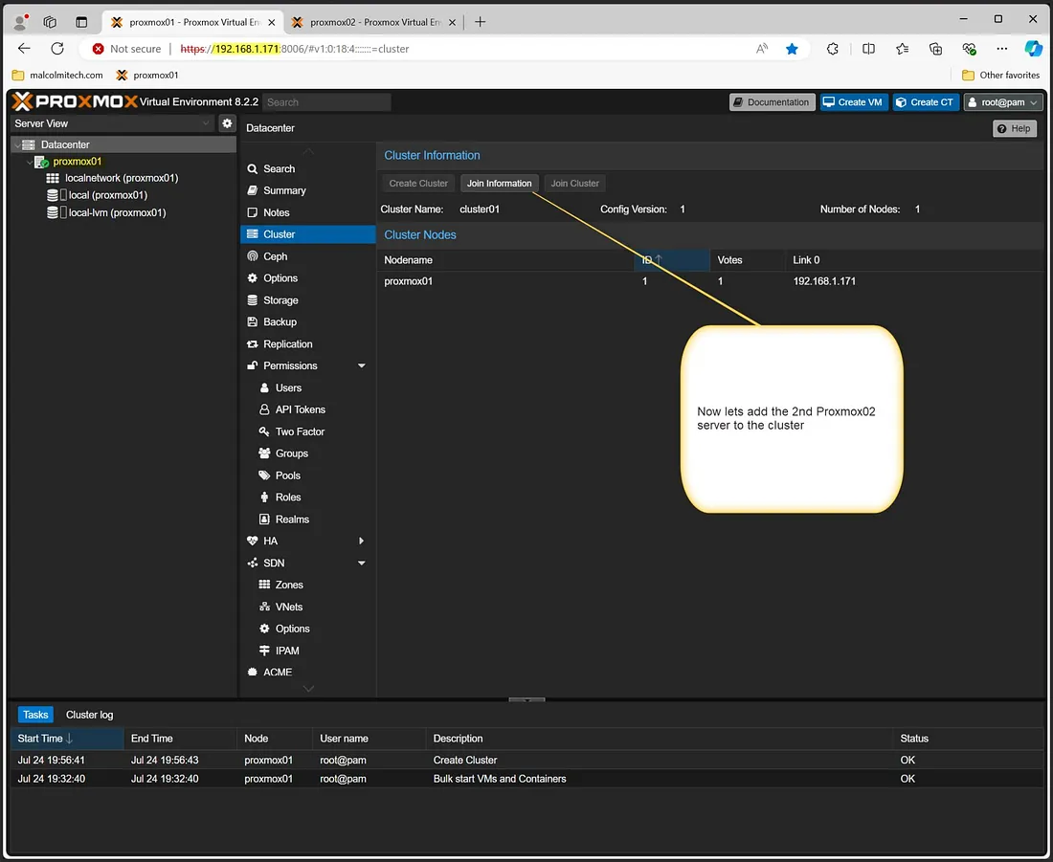Open Ceph in the Datacenter menu
This screenshot has width=1053, height=862.
click(x=275, y=256)
